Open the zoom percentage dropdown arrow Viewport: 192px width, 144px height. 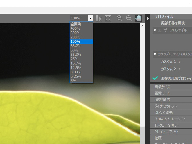tap(90, 18)
